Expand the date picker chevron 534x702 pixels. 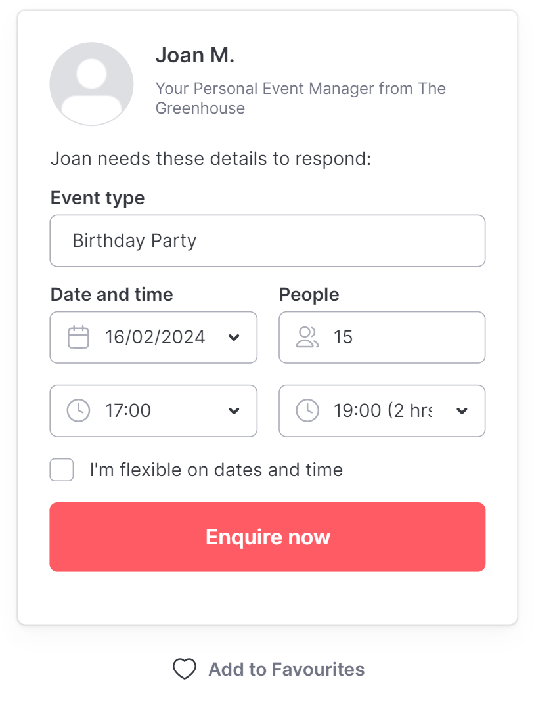click(x=234, y=338)
